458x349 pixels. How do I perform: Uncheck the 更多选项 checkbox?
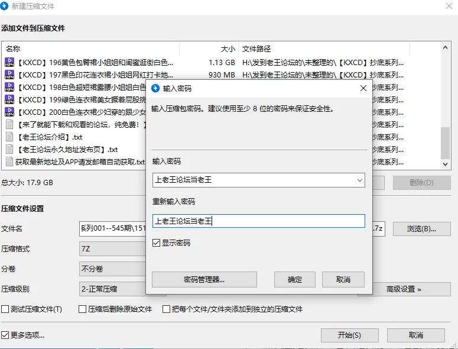[5, 335]
